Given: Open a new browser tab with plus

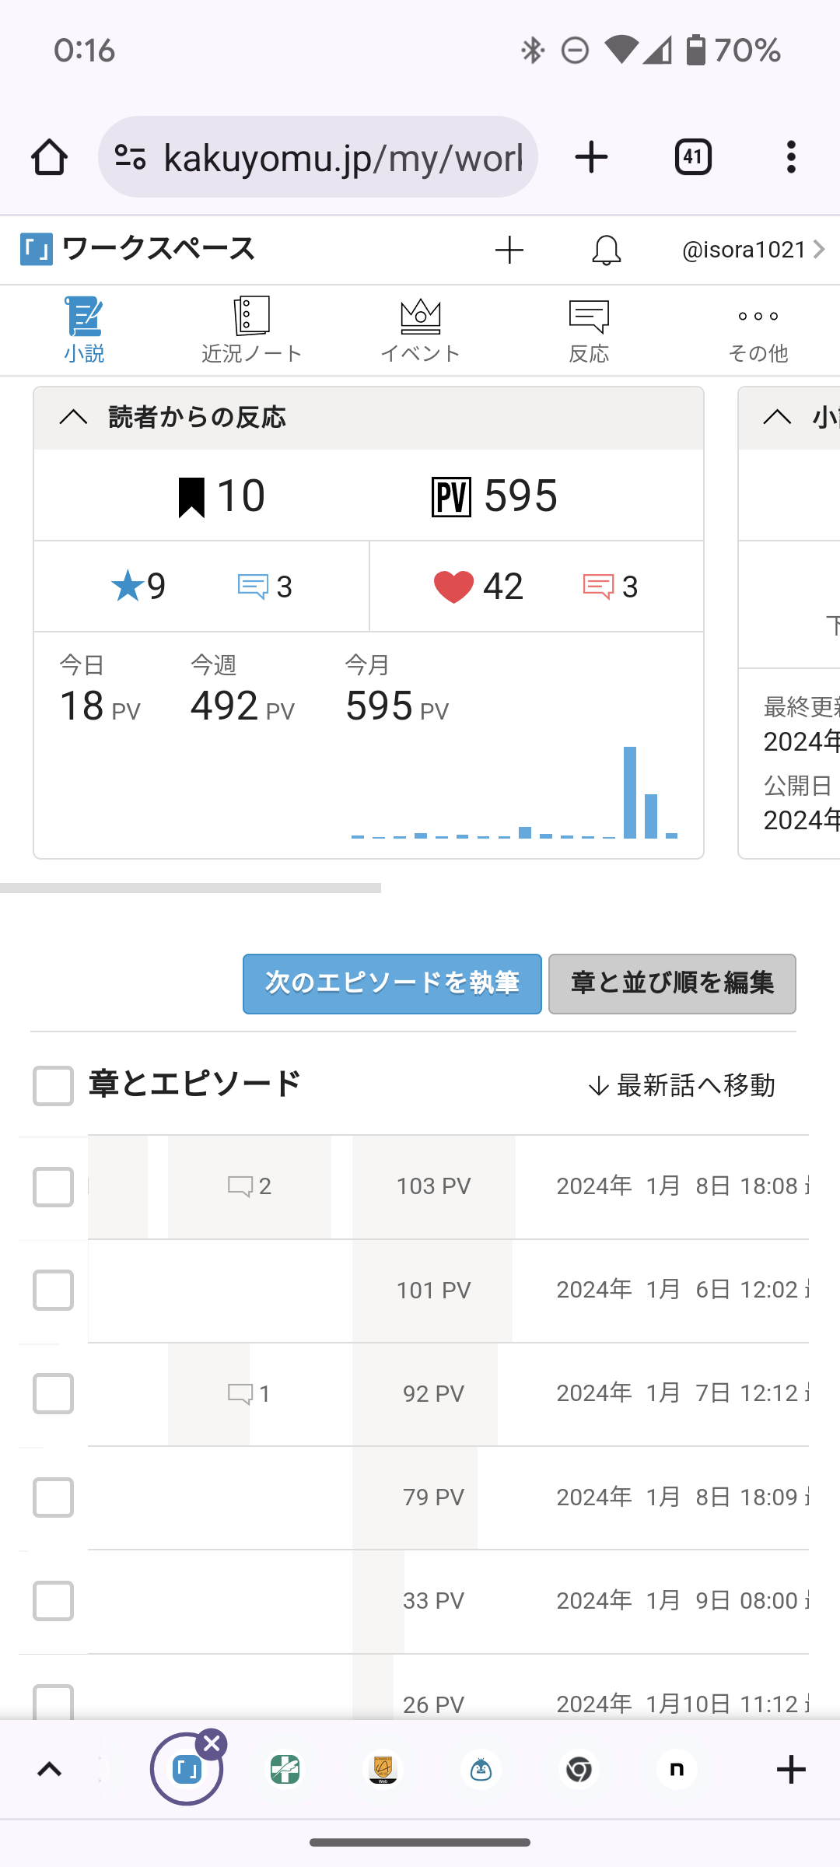Looking at the screenshot, I should (x=591, y=157).
